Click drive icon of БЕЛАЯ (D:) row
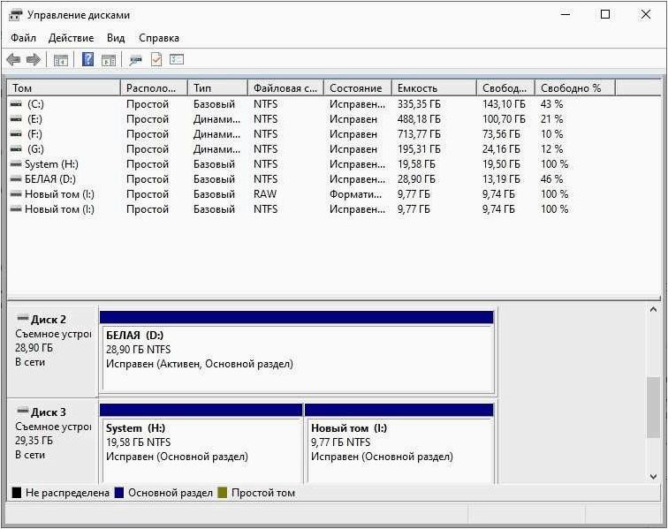The image size is (668, 529). coord(16,179)
